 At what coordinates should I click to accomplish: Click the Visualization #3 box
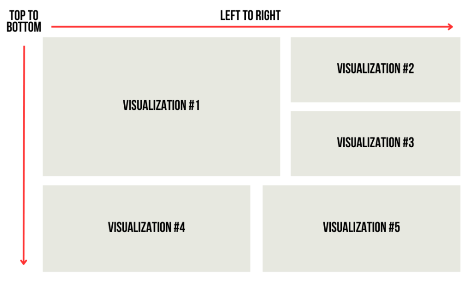click(376, 144)
